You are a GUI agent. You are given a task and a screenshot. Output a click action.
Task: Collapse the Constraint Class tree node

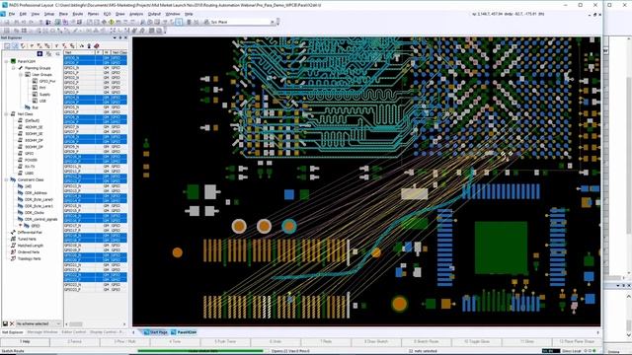[7, 179]
